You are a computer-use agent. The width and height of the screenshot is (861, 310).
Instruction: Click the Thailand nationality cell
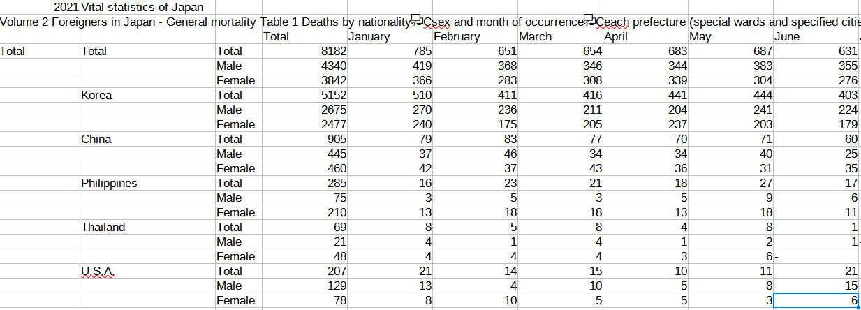147,227
